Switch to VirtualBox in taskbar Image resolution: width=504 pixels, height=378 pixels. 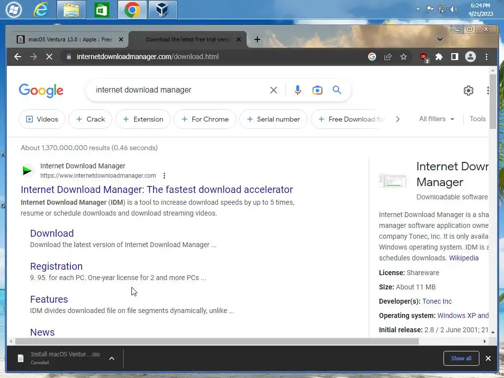click(162, 10)
